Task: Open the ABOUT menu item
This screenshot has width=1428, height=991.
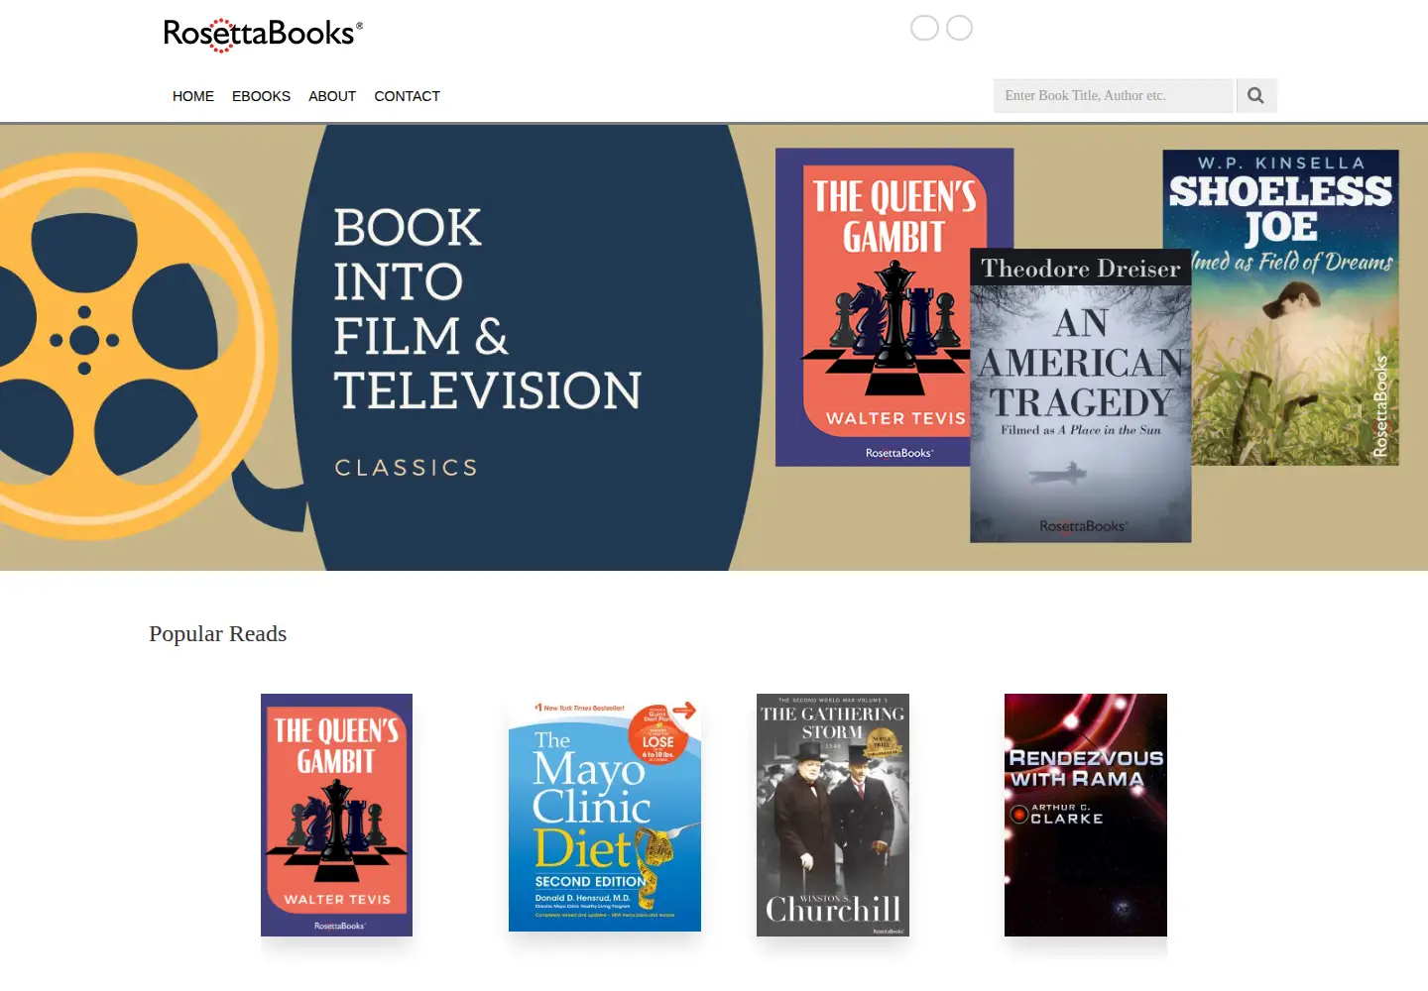Action: click(332, 96)
